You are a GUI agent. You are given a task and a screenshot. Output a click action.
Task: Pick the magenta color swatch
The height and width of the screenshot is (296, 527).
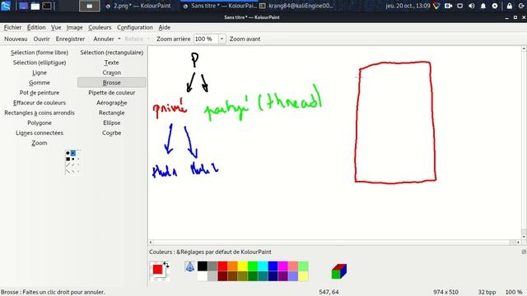[x=283, y=266]
